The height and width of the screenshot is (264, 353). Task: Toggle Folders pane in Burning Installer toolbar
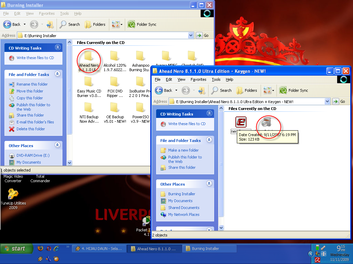[x=95, y=24]
